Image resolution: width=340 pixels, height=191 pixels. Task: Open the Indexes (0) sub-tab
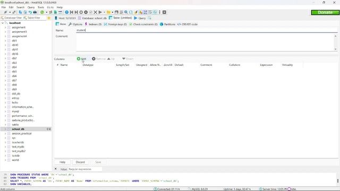pyautogui.click(x=93, y=24)
